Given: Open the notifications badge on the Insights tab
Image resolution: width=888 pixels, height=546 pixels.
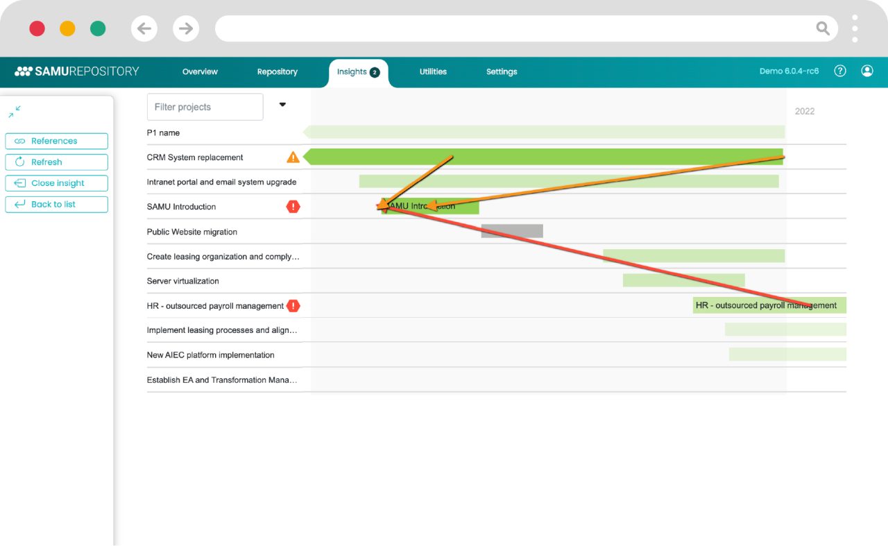Looking at the screenshot, I should (375, 71).
